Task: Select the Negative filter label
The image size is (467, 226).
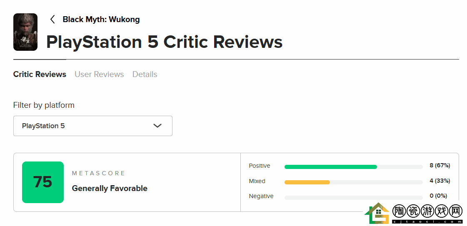Action: [261, 196]
